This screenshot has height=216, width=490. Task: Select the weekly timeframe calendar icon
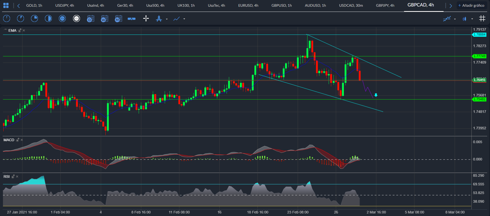point(105,19)
